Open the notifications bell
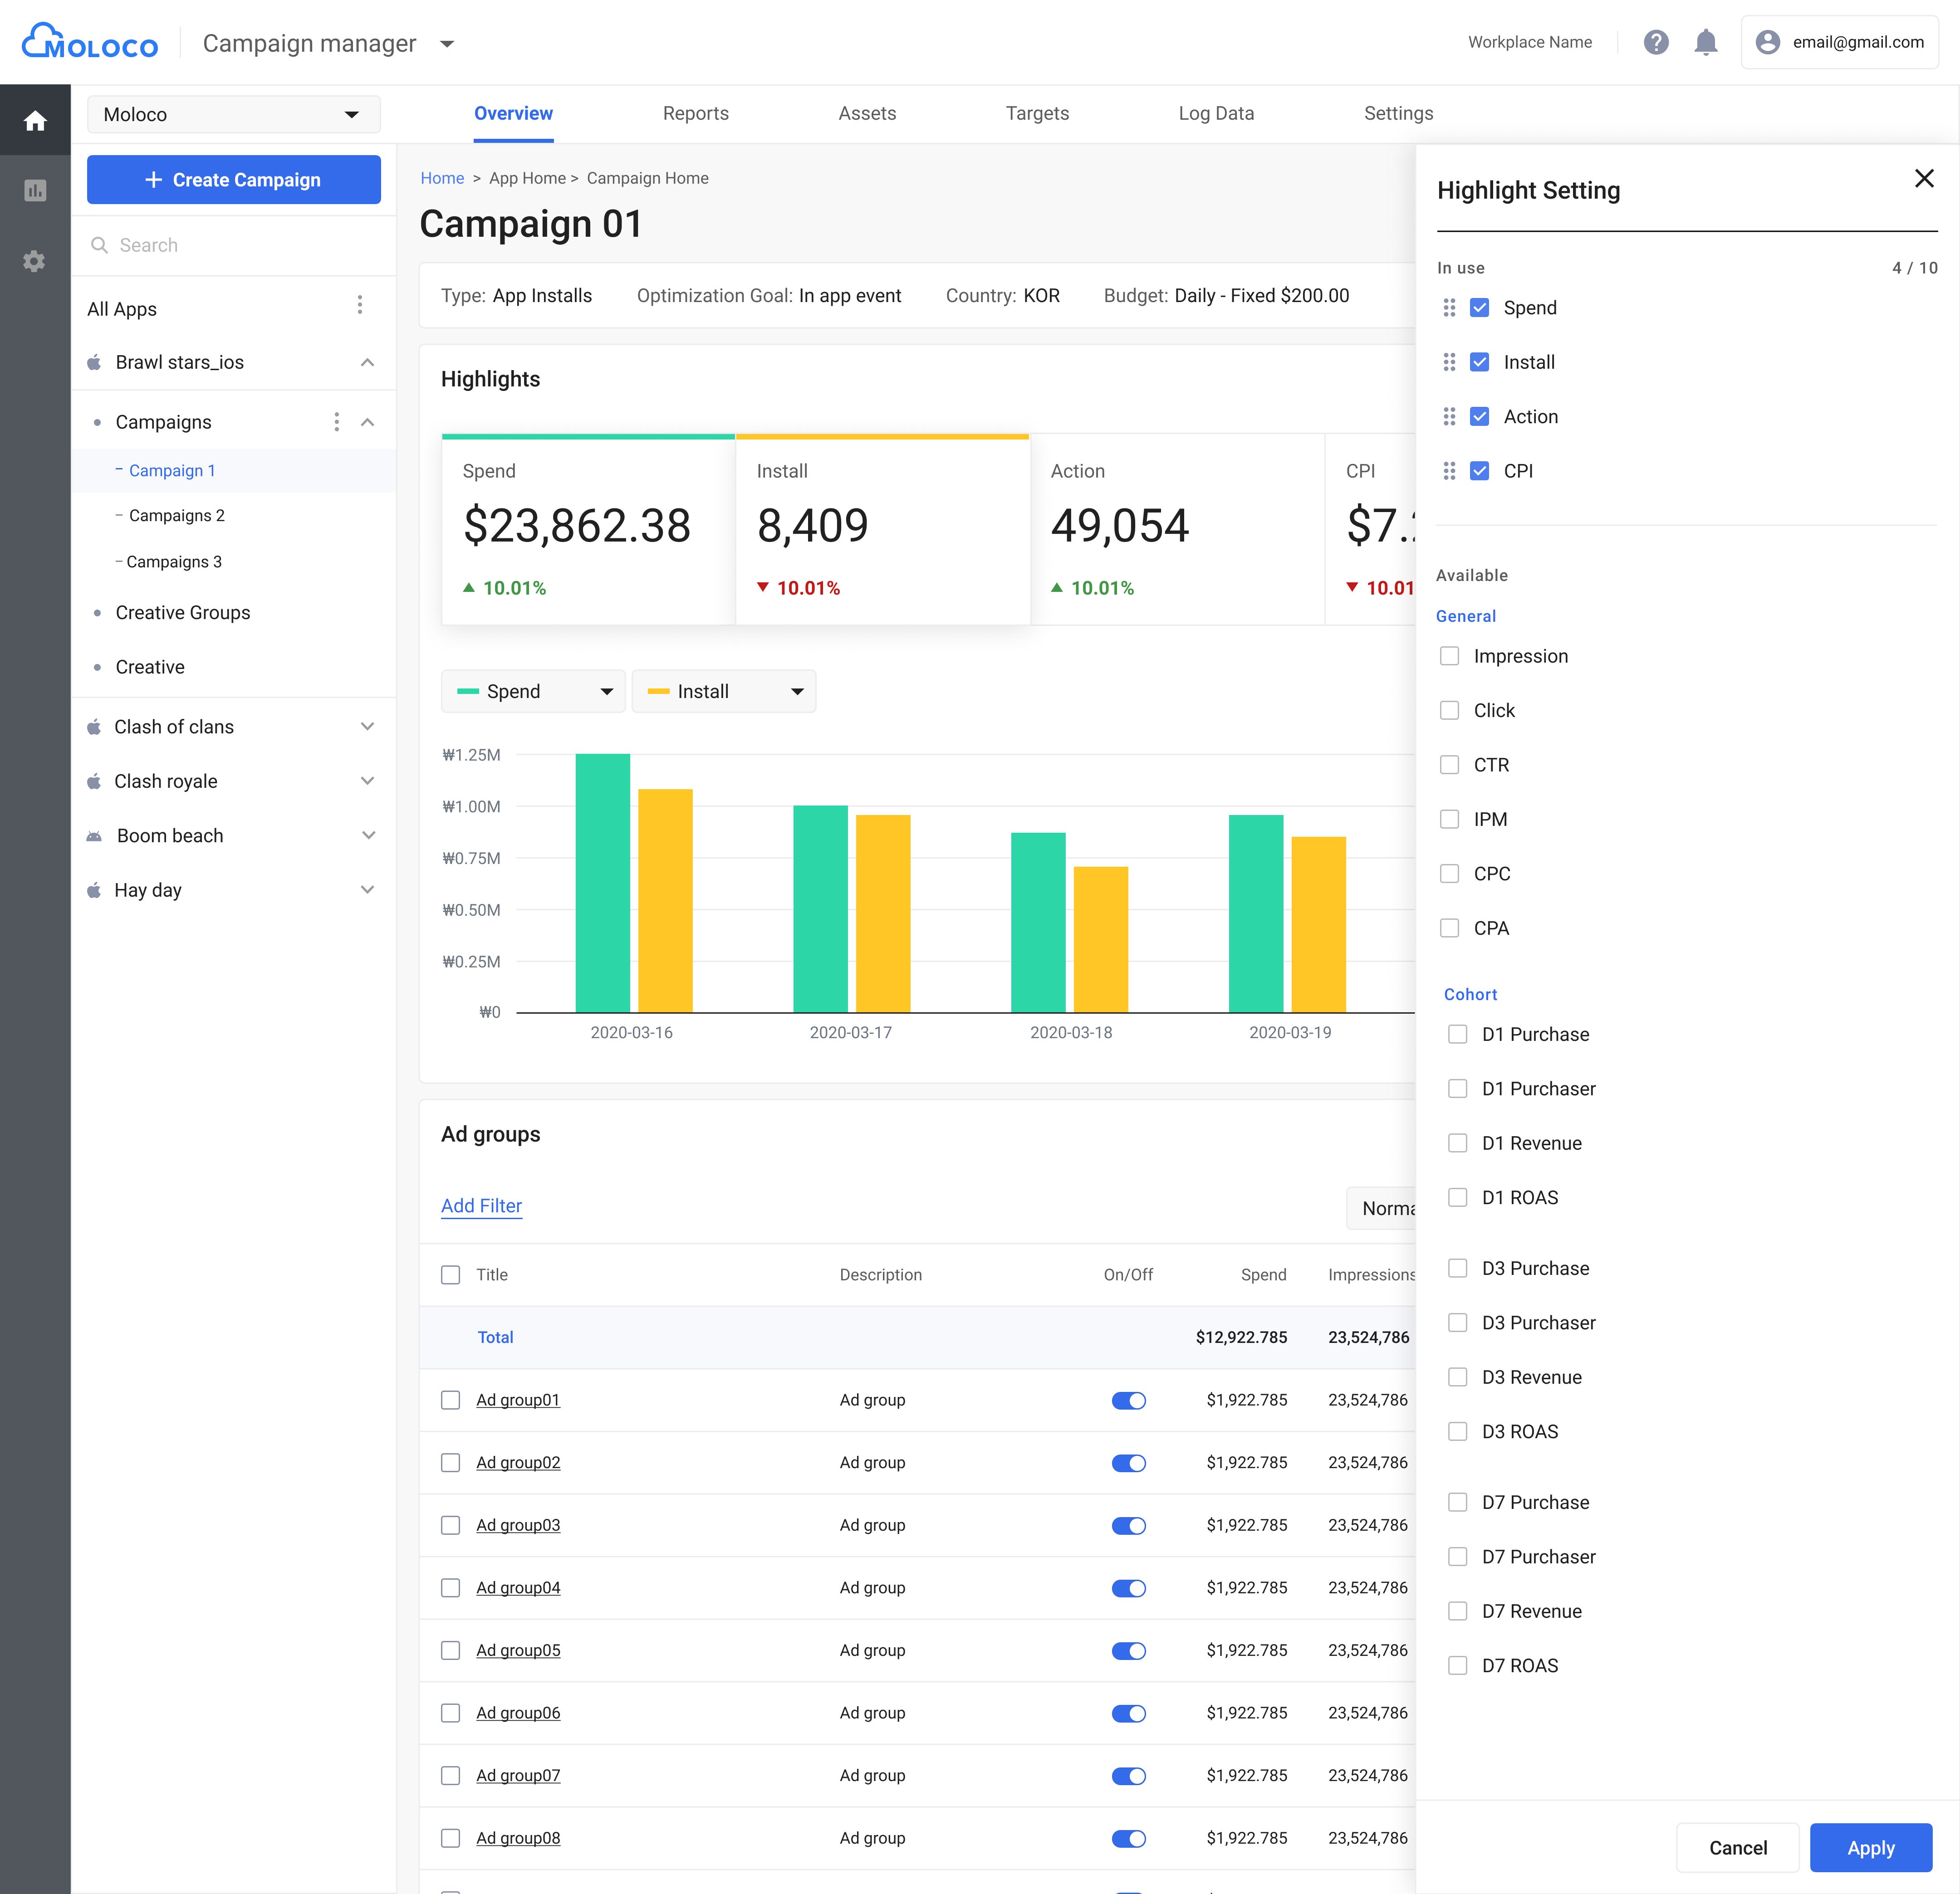 pyautogui.click(x=1706, y=42)
